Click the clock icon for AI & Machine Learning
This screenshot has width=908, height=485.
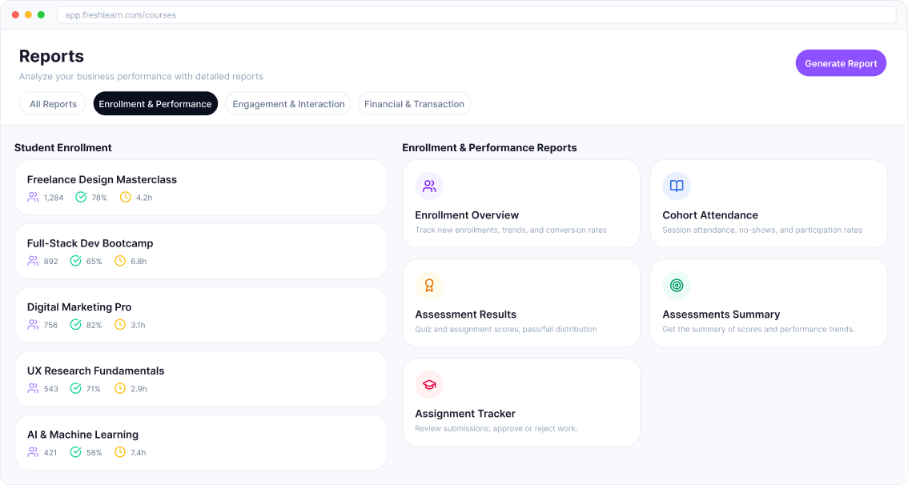[x=120, y=452]
